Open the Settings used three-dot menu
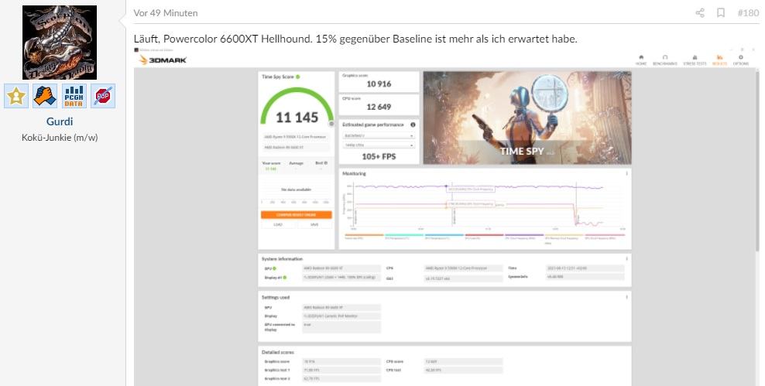The height and width of the screenshot is (386, 765). coord(627,296)
